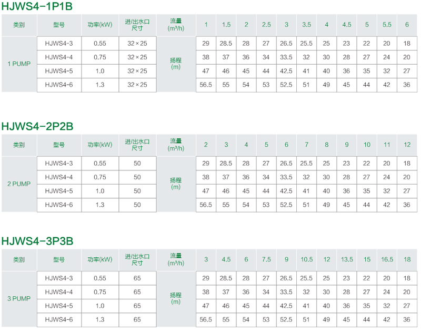Click the 进/出水口尺寸 header in the 2P2B table
421x333 pixels.
pyautogui.click(x=137, y=145)
